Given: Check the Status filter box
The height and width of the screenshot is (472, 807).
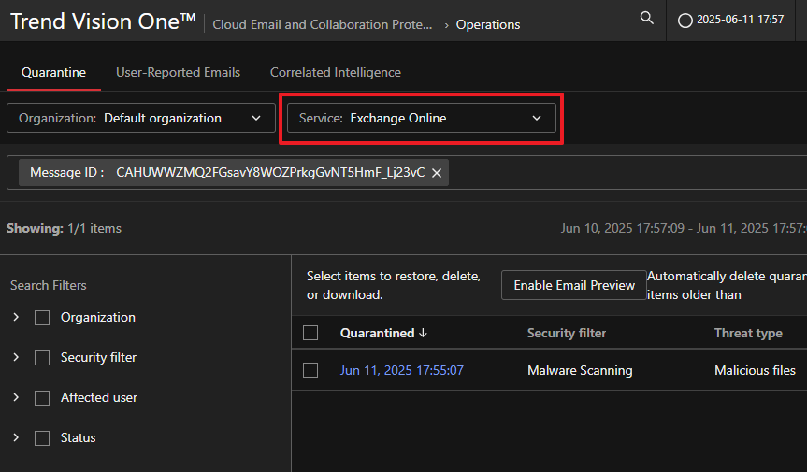Looking at the screenshot, I should (42, 438).
